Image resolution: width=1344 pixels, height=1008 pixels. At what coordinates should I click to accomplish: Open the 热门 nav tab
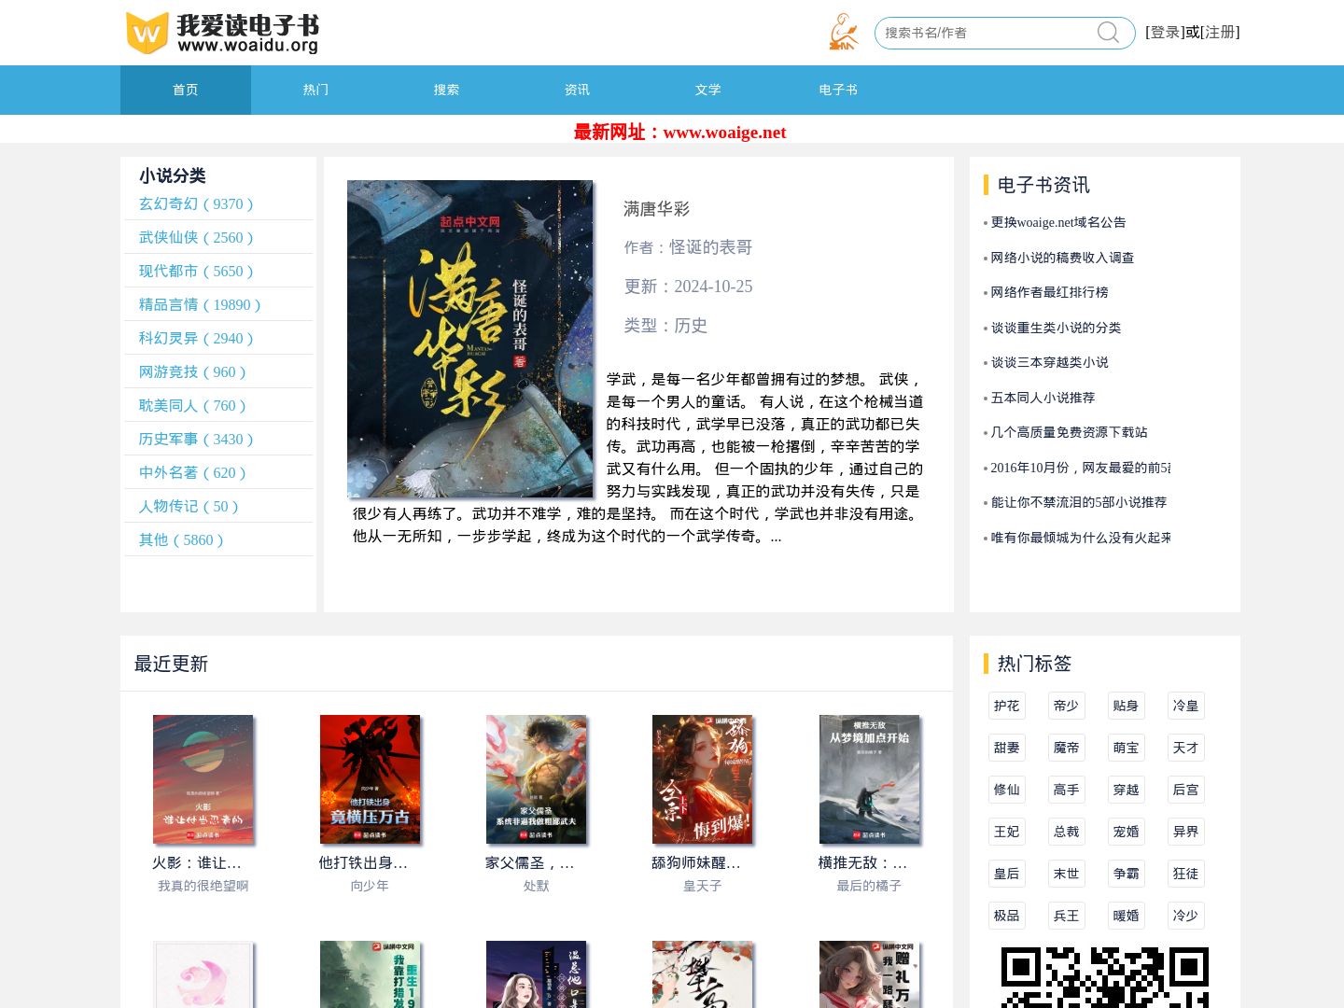316,90
